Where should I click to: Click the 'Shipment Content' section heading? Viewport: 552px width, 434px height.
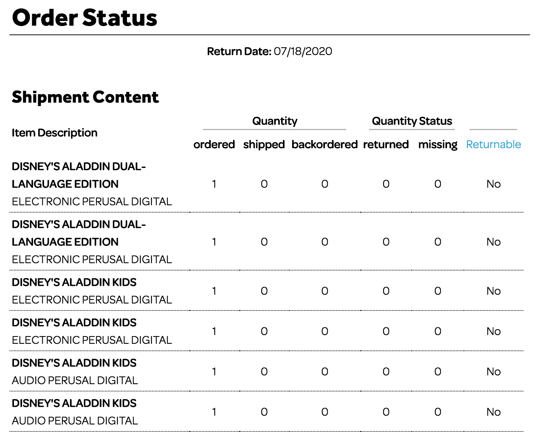click(x=85, y=97)
